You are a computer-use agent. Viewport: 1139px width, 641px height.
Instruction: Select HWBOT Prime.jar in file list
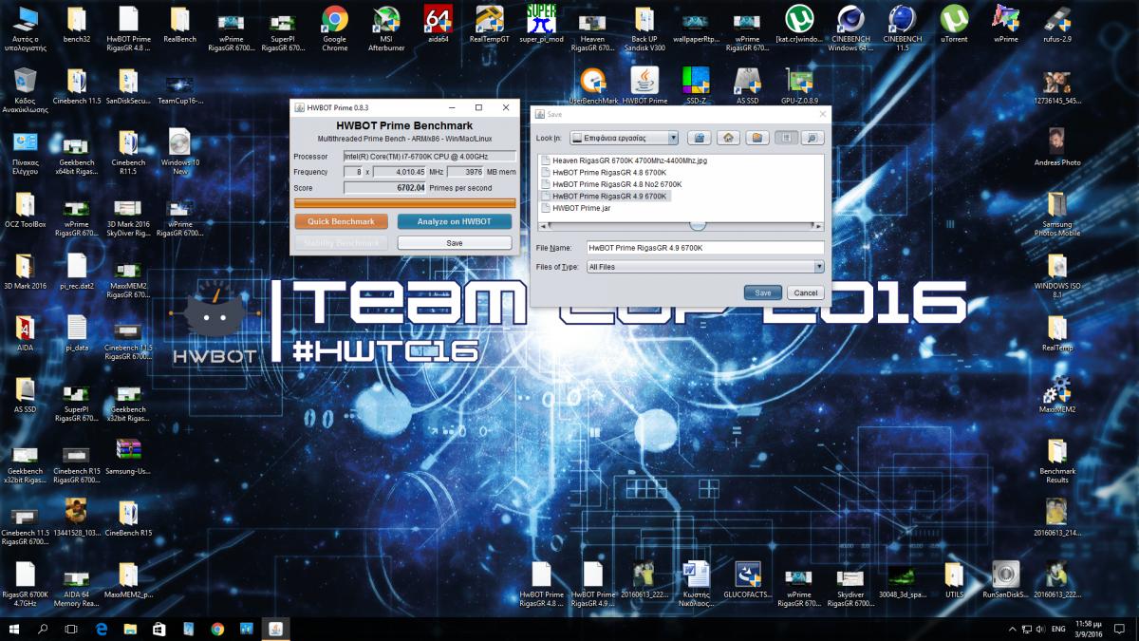575,207
